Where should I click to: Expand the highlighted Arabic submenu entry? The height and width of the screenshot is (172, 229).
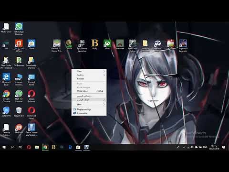click(89, 100)
